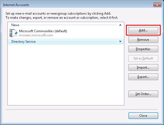Click the Set as Default button
The image size is (164, 125).
[143, 58]
